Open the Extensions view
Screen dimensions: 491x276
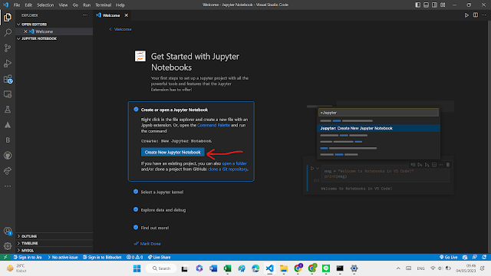coord(8,79)
